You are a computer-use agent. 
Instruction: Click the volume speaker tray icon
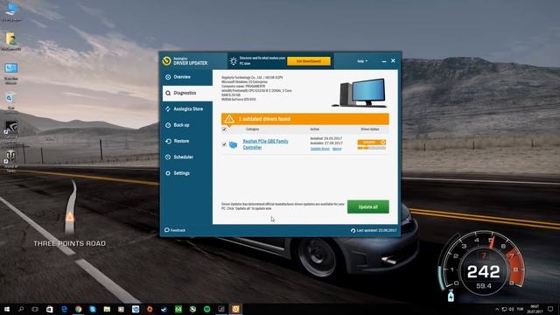(511, 309)
